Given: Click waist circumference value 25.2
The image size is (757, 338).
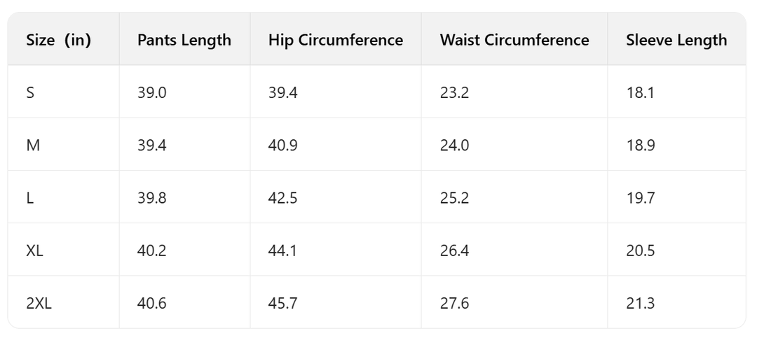Looking at the screenshot, I should tap(454, 198).
